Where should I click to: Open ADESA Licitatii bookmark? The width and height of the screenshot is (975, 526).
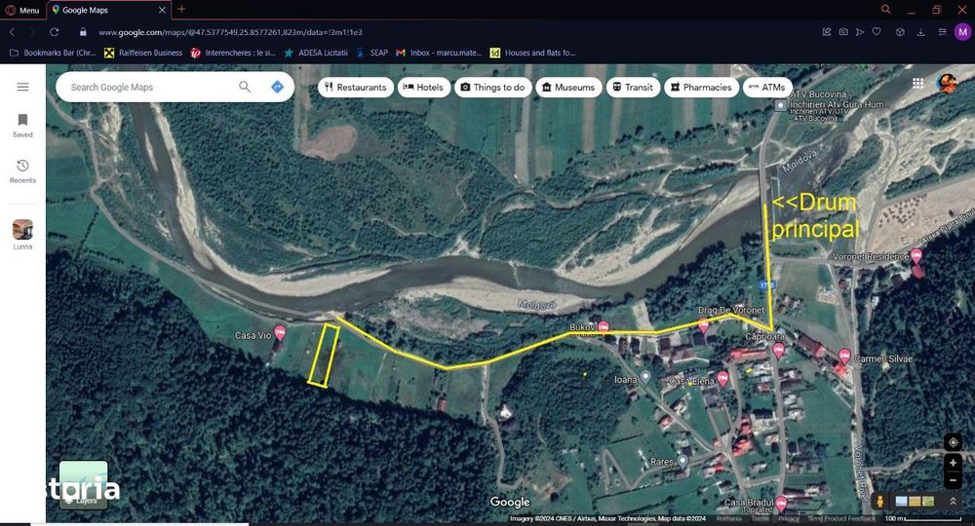316,53
